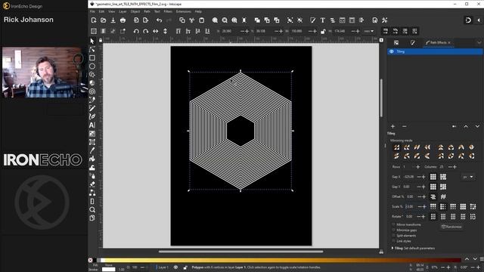Flip selection horizontally
This screenshot has width=484, height=272.
[x=155, y=31]
